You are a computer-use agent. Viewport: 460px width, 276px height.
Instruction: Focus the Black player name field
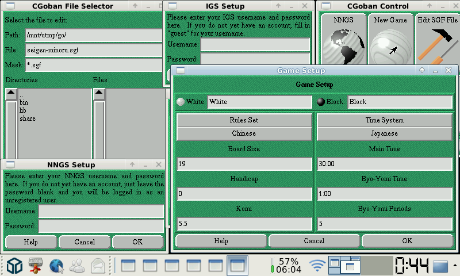tap(400, 102)
